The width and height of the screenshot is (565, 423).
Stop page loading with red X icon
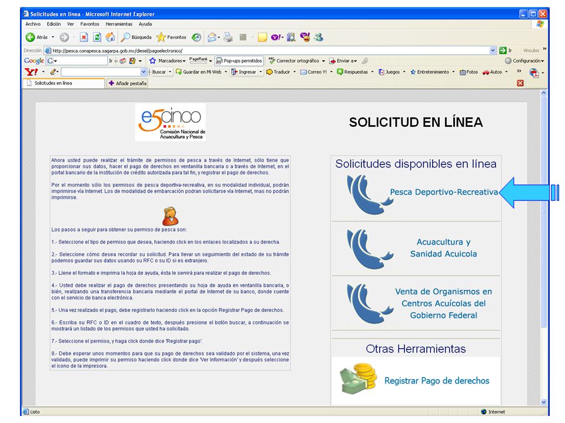(x=84, y=37)
